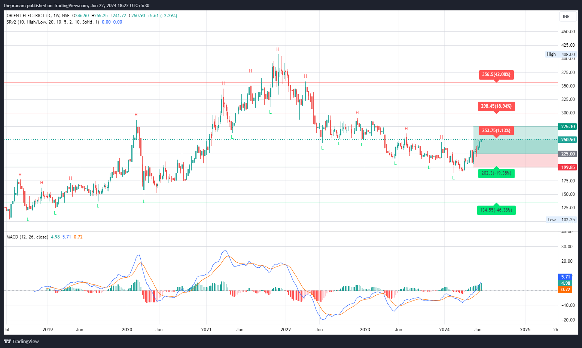Click the 356.5(42.08%) resistance label
The height and width of the screenshot is (348, 582).
coord(496,75)
